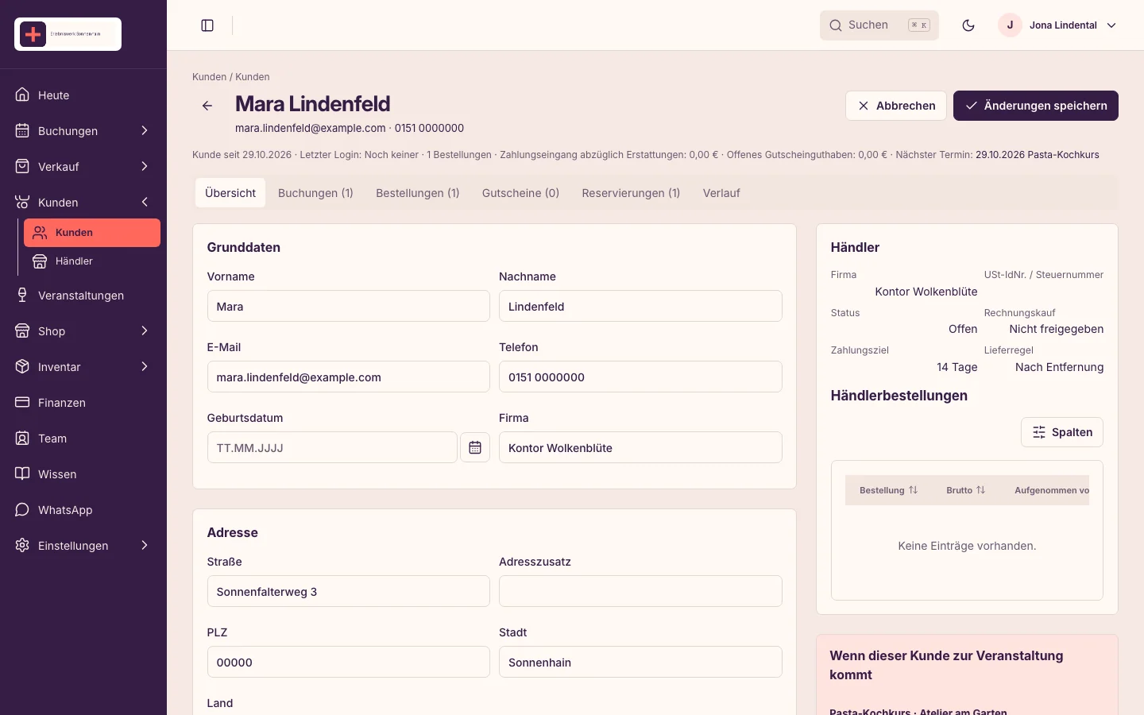This screenshot has height=715, width=1144.
Task: Expand the Einstellungen menu
Action: pos(83,546)
